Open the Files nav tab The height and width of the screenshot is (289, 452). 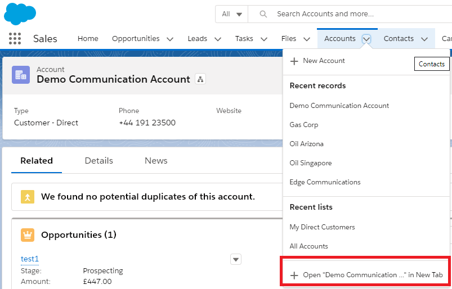tap(289, 39)
